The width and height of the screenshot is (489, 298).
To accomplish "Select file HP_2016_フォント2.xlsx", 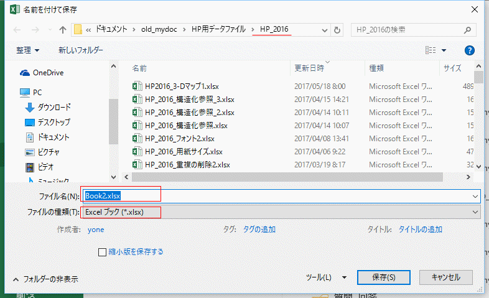I will [180, 139].
